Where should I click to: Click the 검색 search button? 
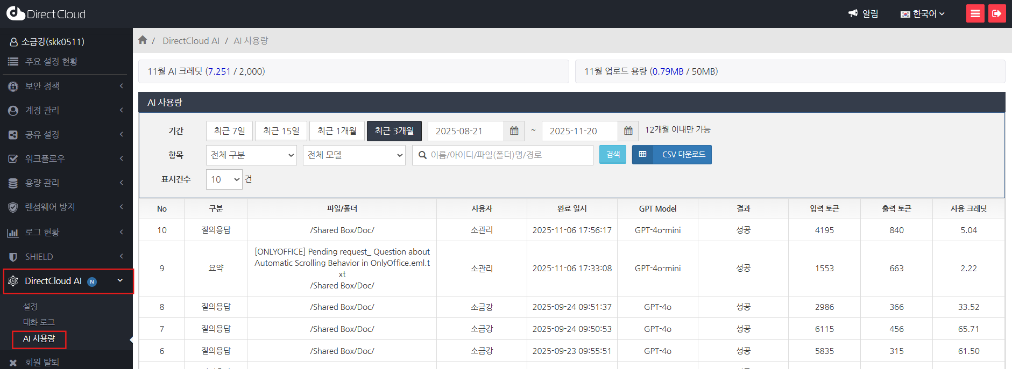[613, 155]
